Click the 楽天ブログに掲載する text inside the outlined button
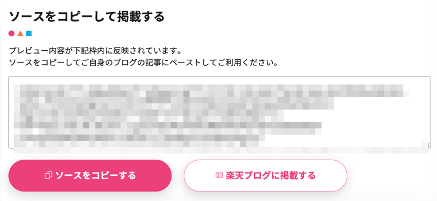Viewport: 437px width, 201px height. coord(271,175)
